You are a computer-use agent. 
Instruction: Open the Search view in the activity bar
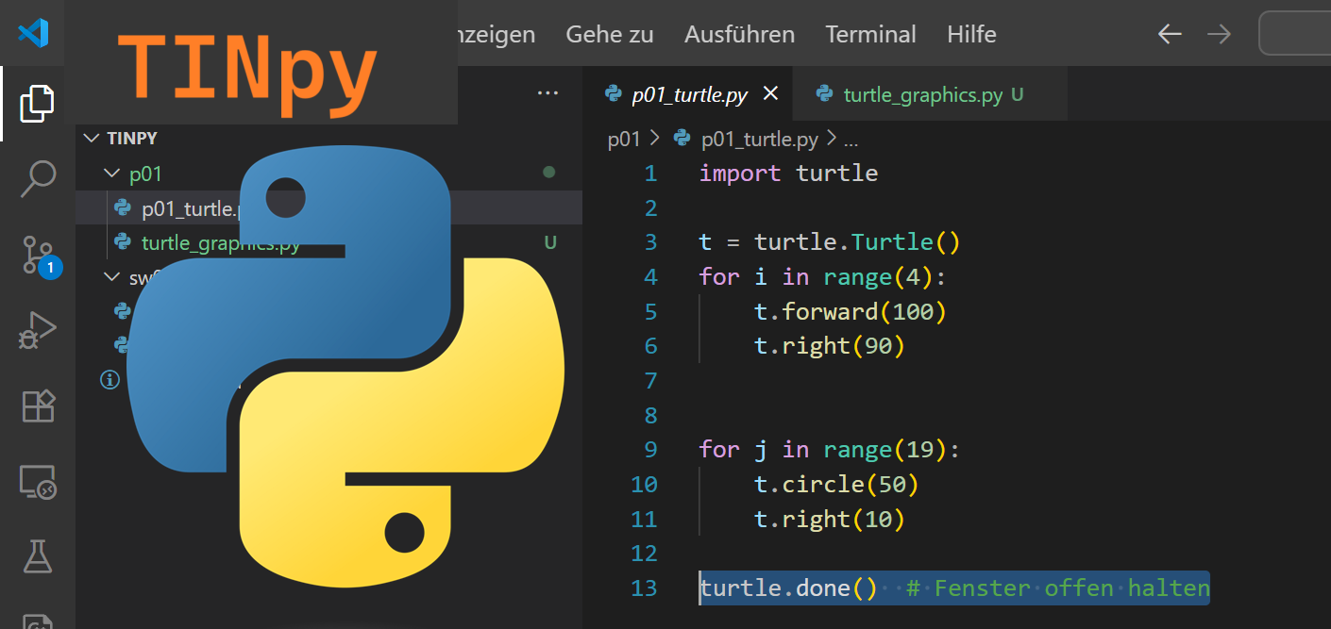pos(38,178)
